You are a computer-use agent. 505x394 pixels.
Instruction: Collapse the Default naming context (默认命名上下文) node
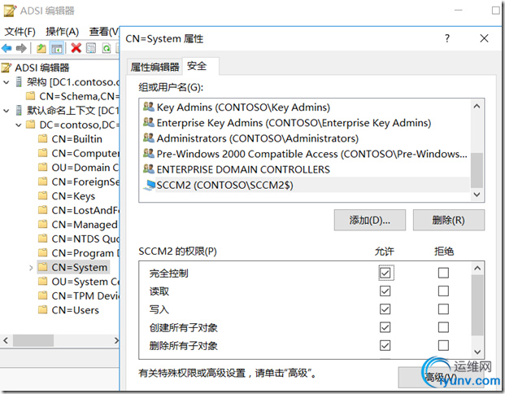7,111
